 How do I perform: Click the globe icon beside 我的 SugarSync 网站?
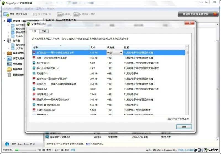(7, 144)
